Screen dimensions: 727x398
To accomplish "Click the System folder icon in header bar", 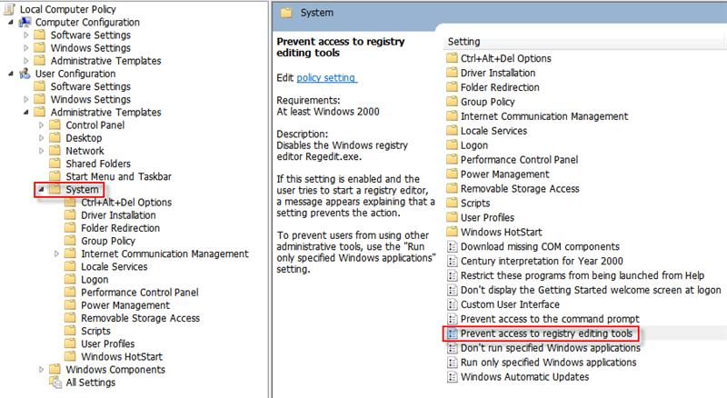I will point(286,13).
